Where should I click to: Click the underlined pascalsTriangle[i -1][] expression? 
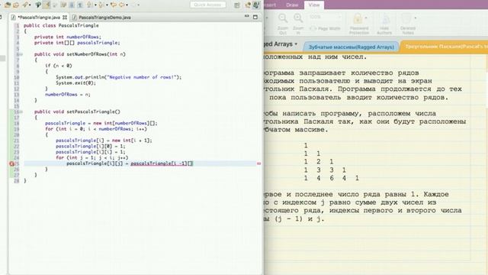(162, 163)
